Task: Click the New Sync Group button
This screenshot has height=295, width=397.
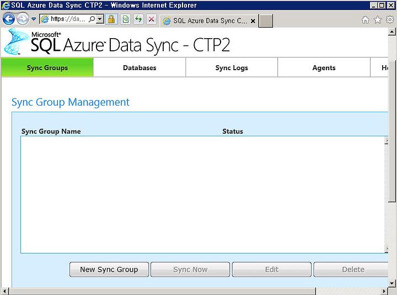Action: pyautogui.click(x=109, y=270)
